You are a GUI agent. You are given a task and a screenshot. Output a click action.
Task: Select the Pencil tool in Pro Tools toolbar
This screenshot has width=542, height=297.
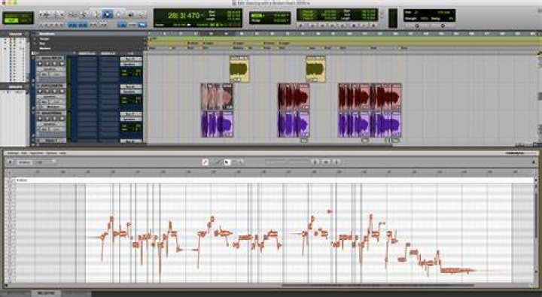142,14
